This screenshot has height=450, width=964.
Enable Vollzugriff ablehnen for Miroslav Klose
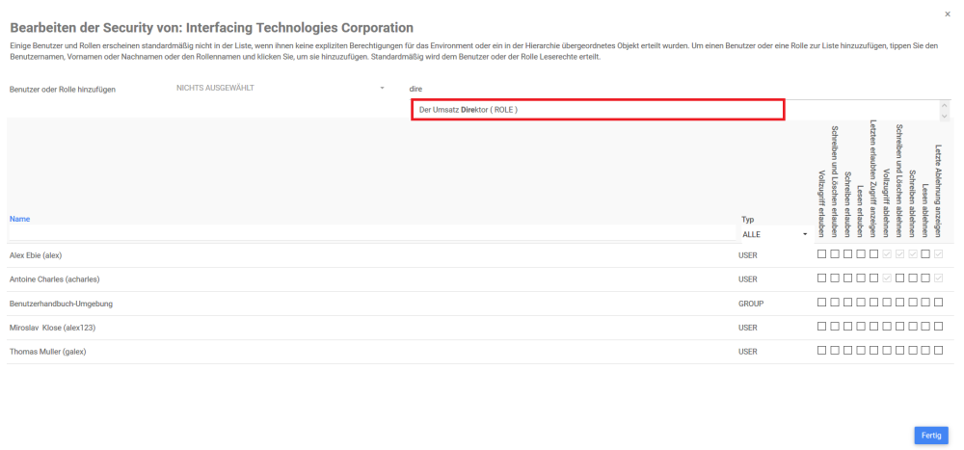pyautogui.click(x=887, y=328)
